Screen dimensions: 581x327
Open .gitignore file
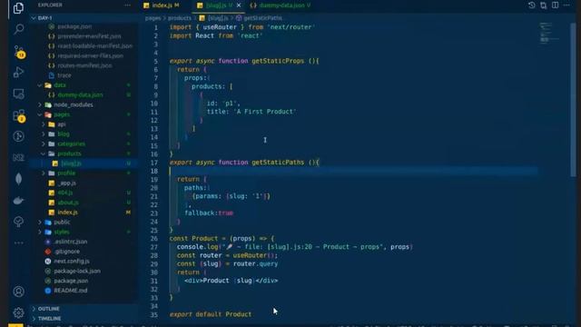coord(66,252)
